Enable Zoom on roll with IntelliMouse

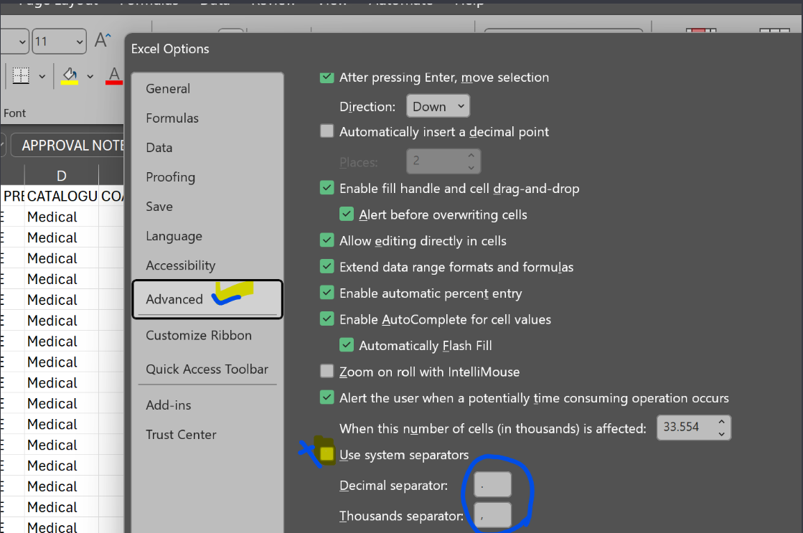(x=327, y=371)
